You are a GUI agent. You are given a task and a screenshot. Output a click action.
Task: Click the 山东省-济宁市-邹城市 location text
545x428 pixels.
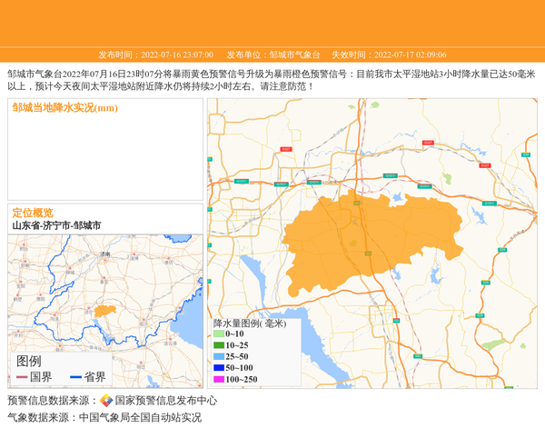[x=56, y=225]
